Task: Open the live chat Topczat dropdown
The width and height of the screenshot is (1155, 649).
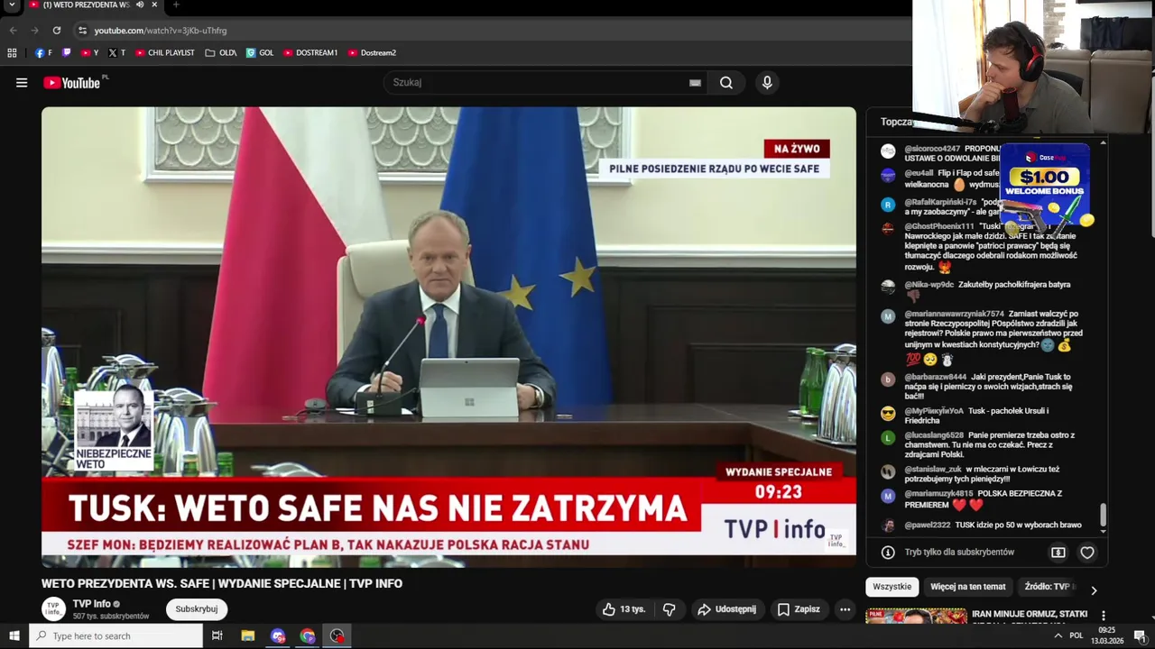Action: [x=897, y=122]
